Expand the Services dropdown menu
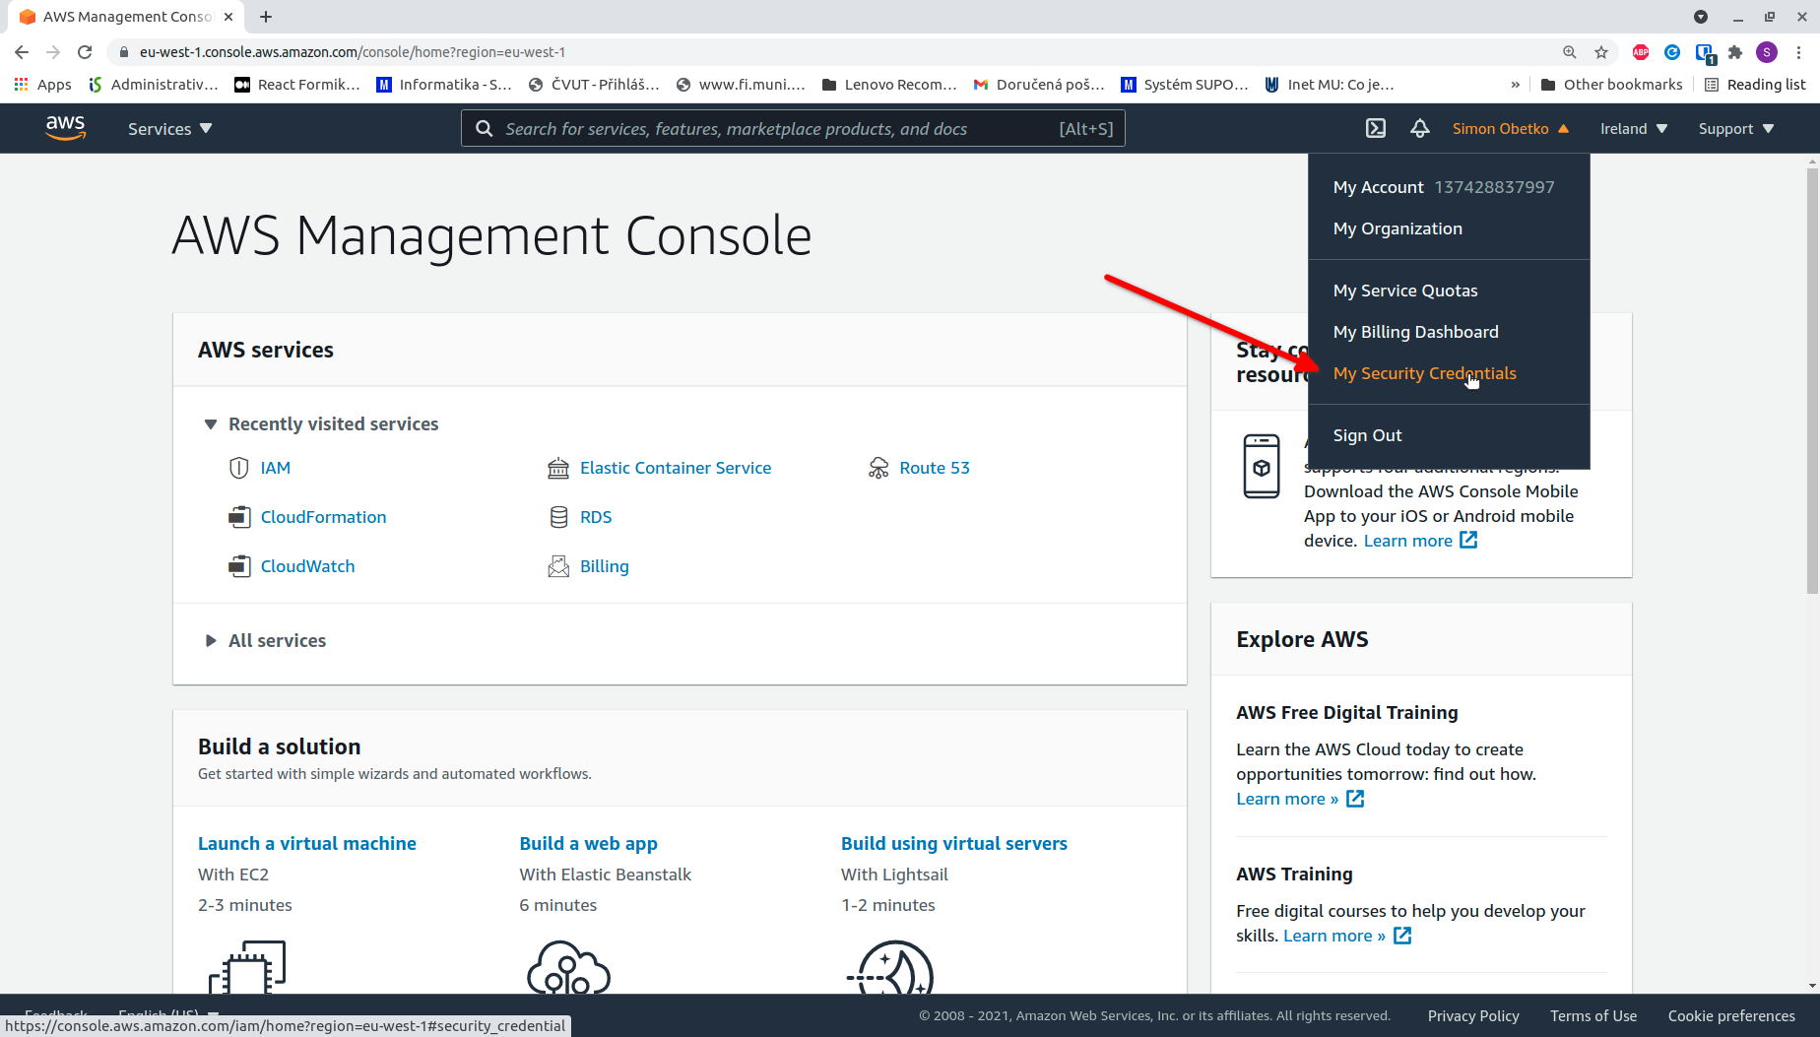Image resolution: width=1820 pixels, height=1037 pixels. [169, 129]
